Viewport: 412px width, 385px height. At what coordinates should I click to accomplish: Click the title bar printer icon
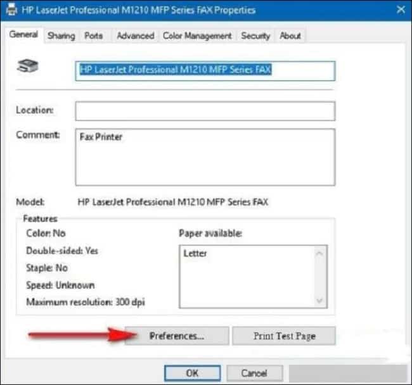tap(11, 10)
